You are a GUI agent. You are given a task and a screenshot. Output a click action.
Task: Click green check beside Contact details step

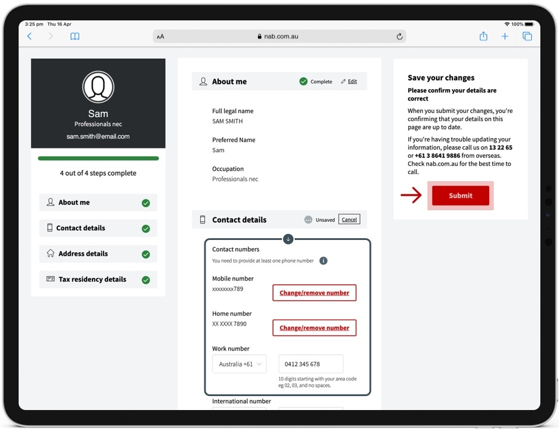tap(146, 228)
